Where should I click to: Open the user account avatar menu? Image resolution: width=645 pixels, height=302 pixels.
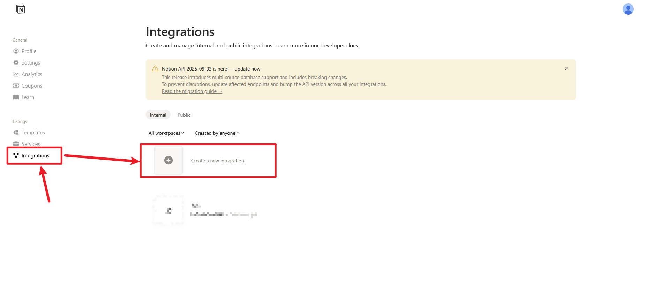[628, 9]
